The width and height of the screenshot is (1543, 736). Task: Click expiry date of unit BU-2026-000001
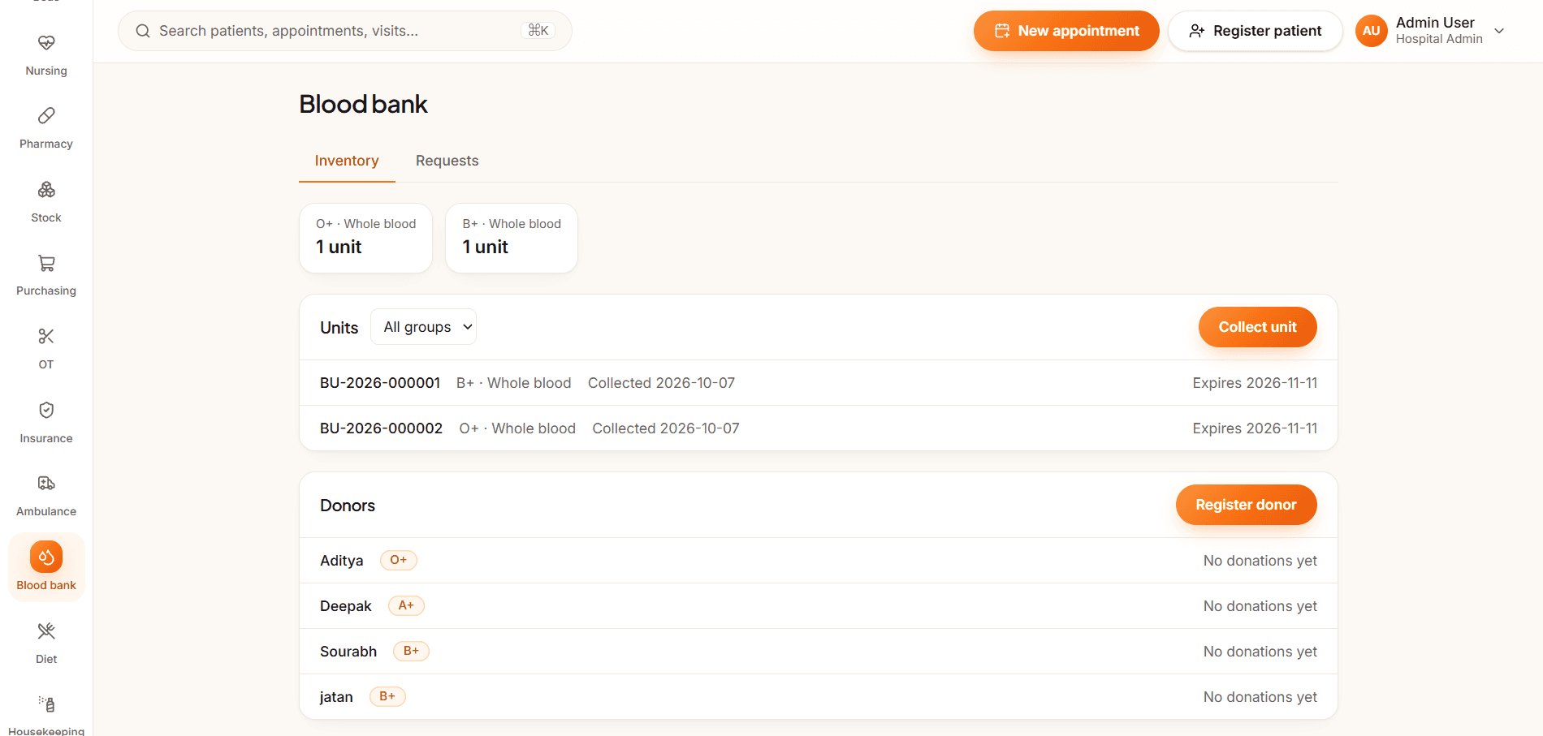pos(1255,383)
